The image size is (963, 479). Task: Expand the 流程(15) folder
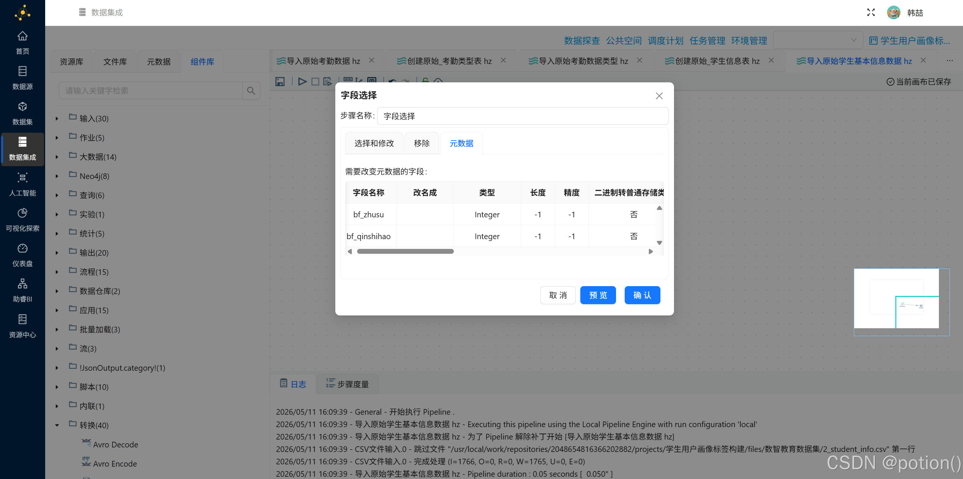(x=57, y=272)
